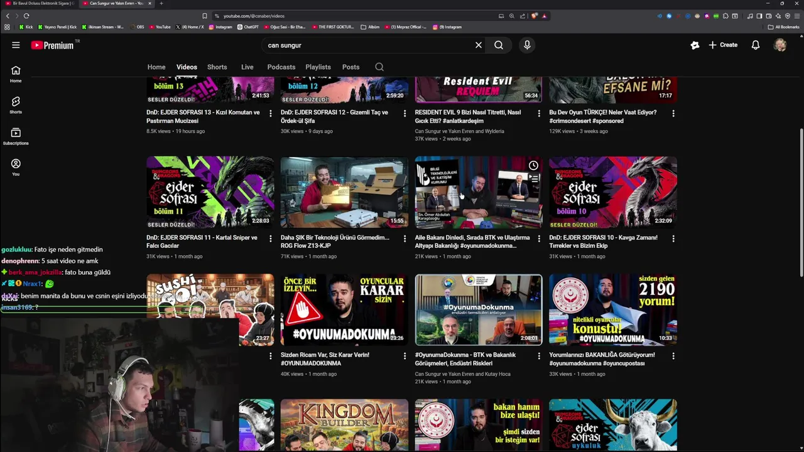
Task: Click the sparkle icon left of Create
Action: 695,45
